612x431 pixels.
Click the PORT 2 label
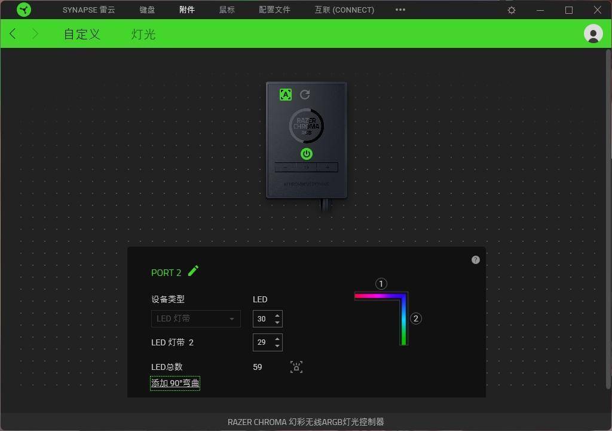(x=166, y=272)
